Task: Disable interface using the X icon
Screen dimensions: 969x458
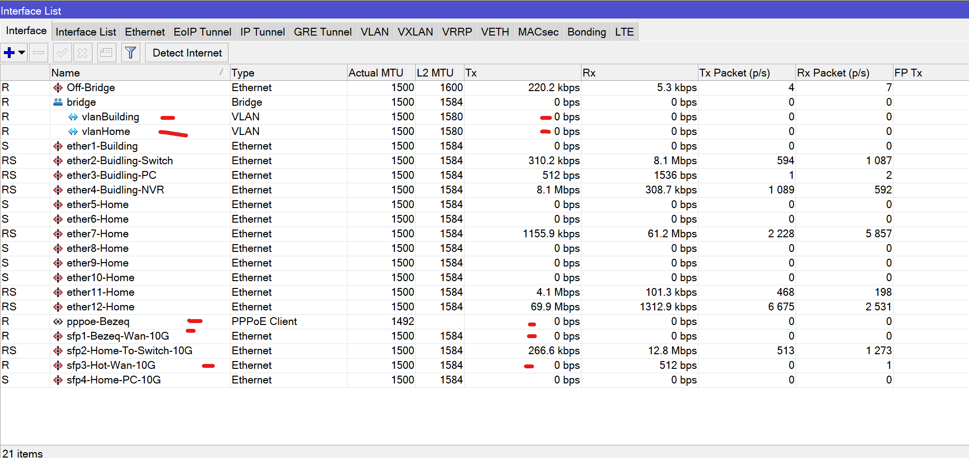Action: tap(82, 52)
